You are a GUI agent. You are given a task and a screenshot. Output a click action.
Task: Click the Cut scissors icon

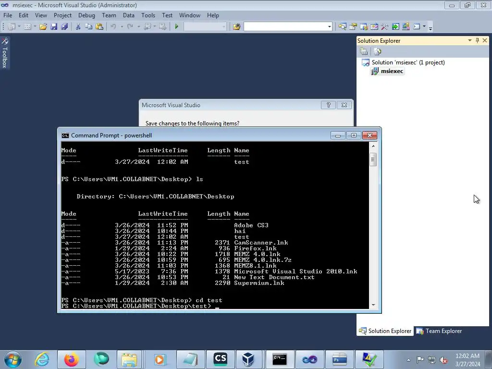point(78,27)
